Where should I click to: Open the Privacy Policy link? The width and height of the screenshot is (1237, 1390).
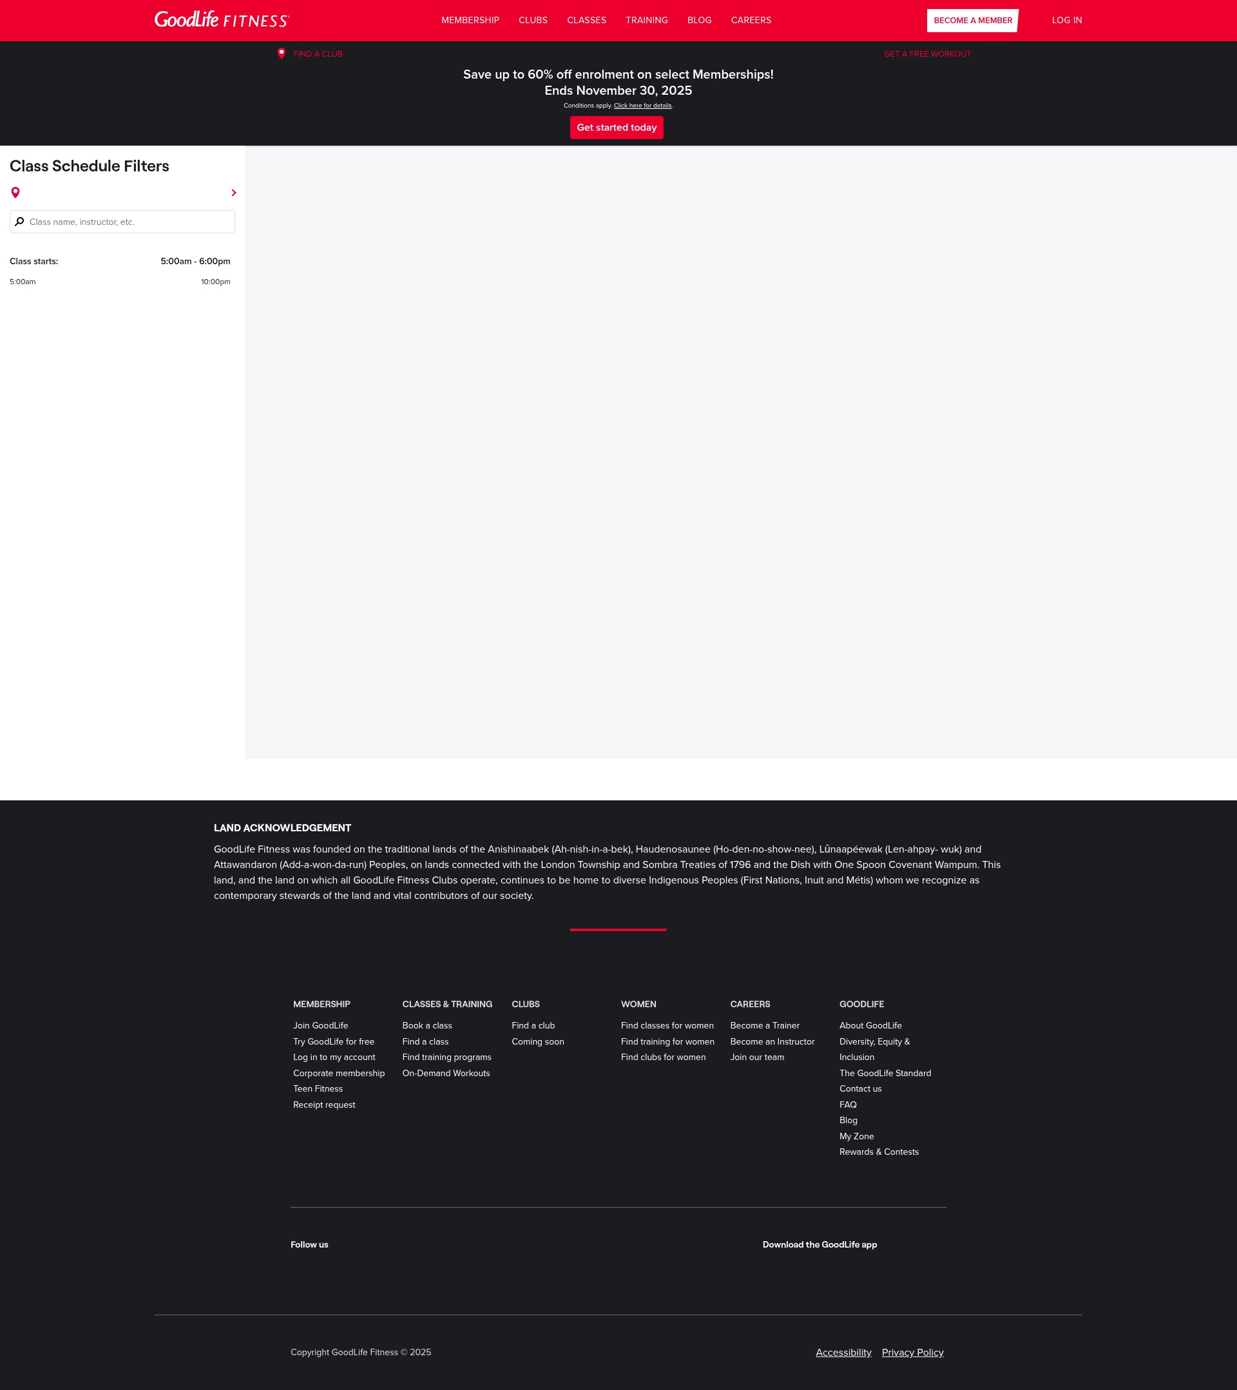[912, 1352]
